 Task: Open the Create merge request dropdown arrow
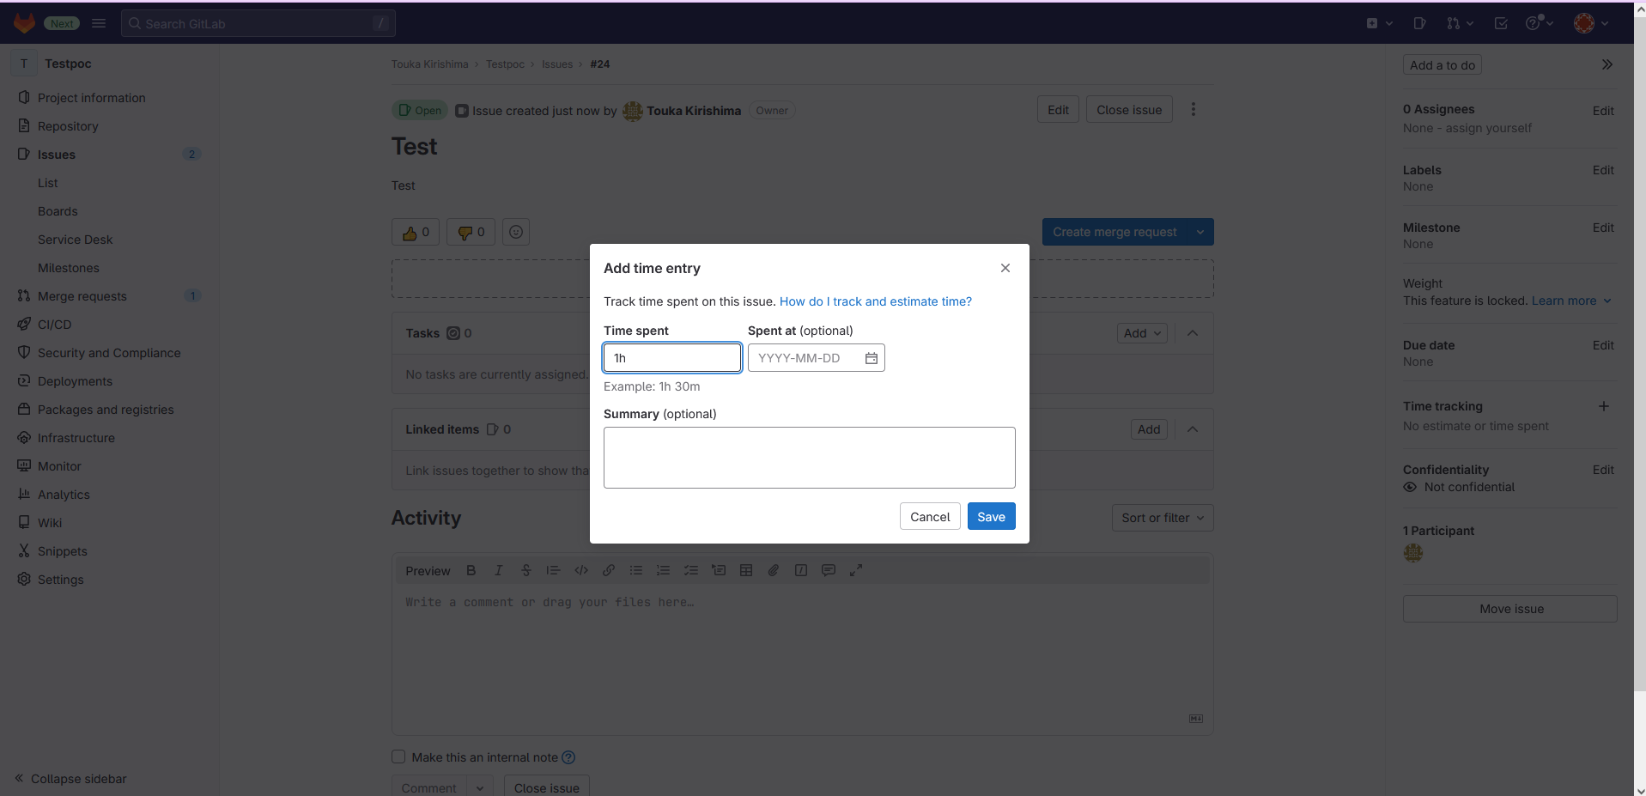click(1200, 232)
